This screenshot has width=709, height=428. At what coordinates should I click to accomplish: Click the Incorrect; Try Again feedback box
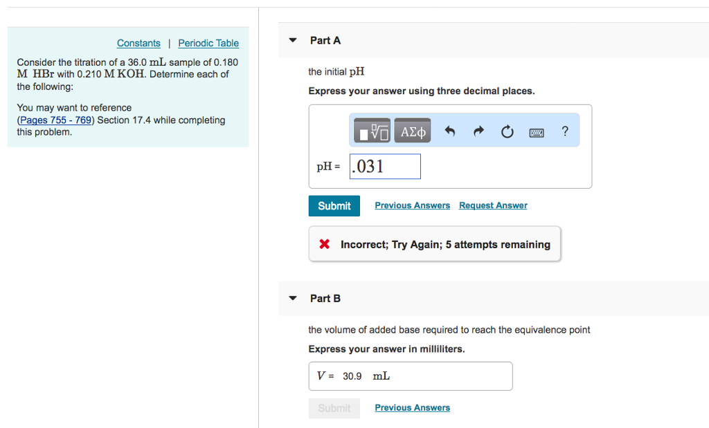tap(434, 244)
